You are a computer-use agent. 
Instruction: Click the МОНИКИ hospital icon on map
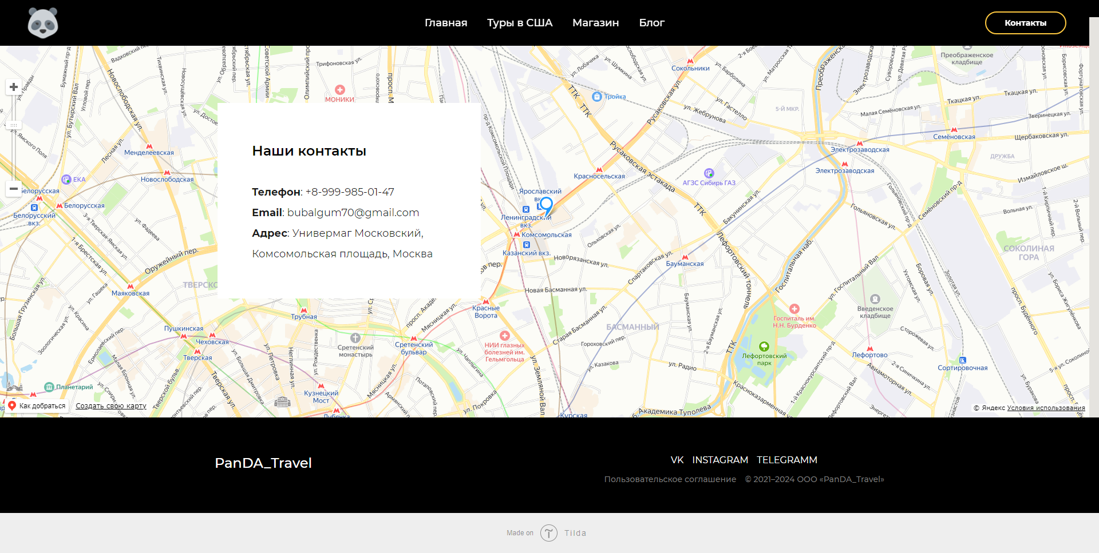pos(340,90)
